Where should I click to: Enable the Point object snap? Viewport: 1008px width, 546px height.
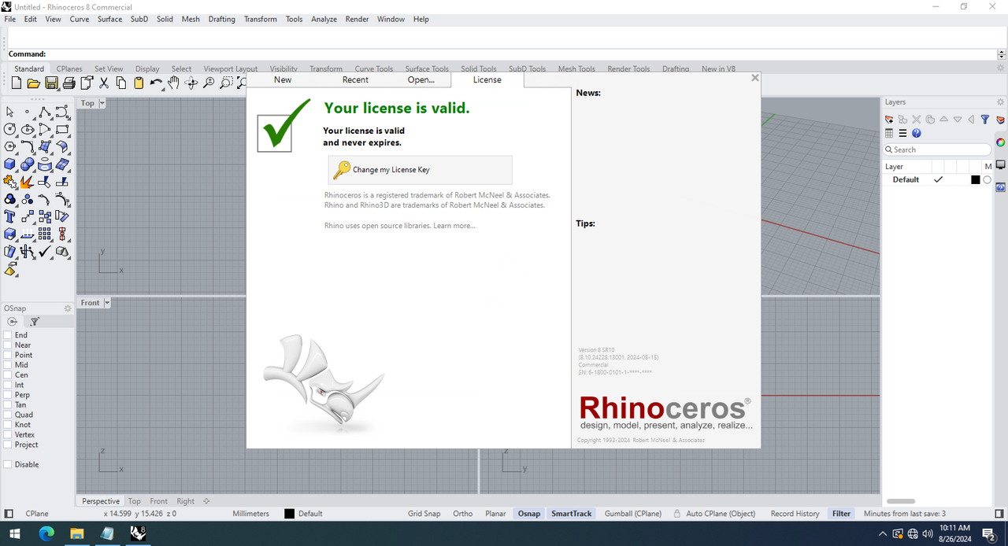pos(8,355)
